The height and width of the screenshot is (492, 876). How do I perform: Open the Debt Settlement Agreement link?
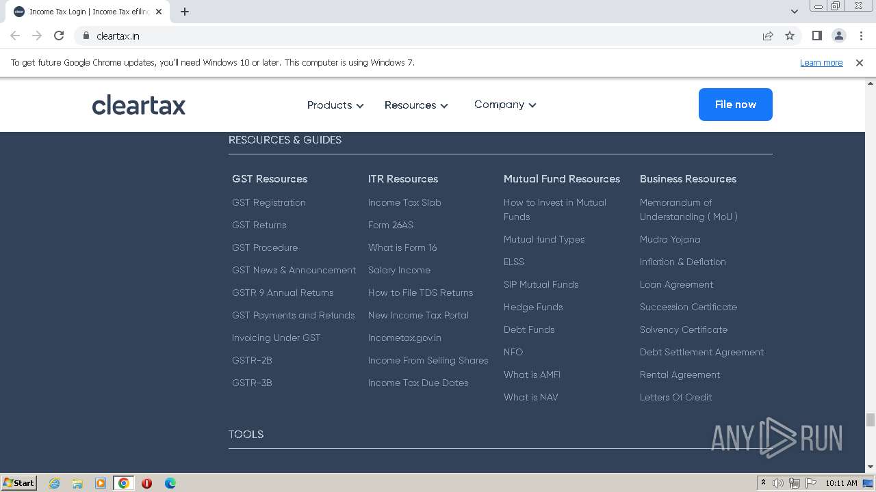pos(701,352)
